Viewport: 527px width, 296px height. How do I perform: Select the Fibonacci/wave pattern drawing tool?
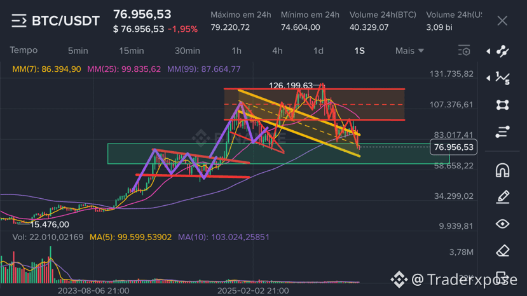pyautogui.click(x=502, y=78)
